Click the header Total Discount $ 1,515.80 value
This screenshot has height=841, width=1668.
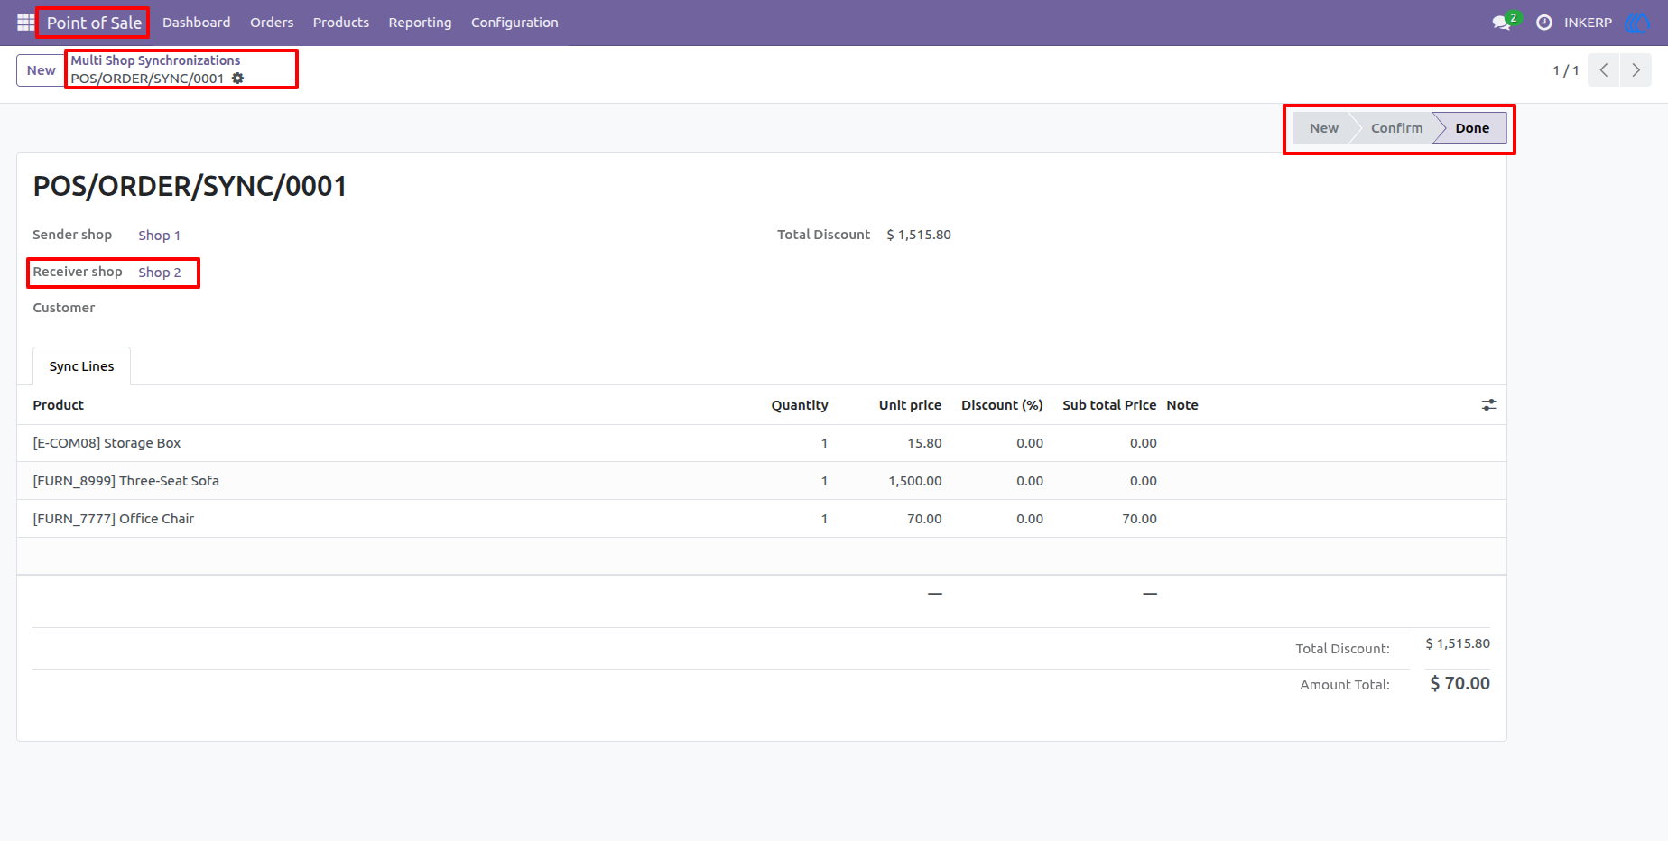click(x=919, y=235)
